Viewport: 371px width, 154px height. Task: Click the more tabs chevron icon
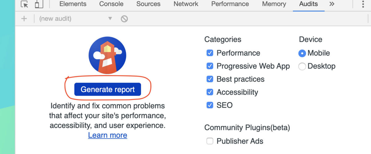tap(332, 4)
